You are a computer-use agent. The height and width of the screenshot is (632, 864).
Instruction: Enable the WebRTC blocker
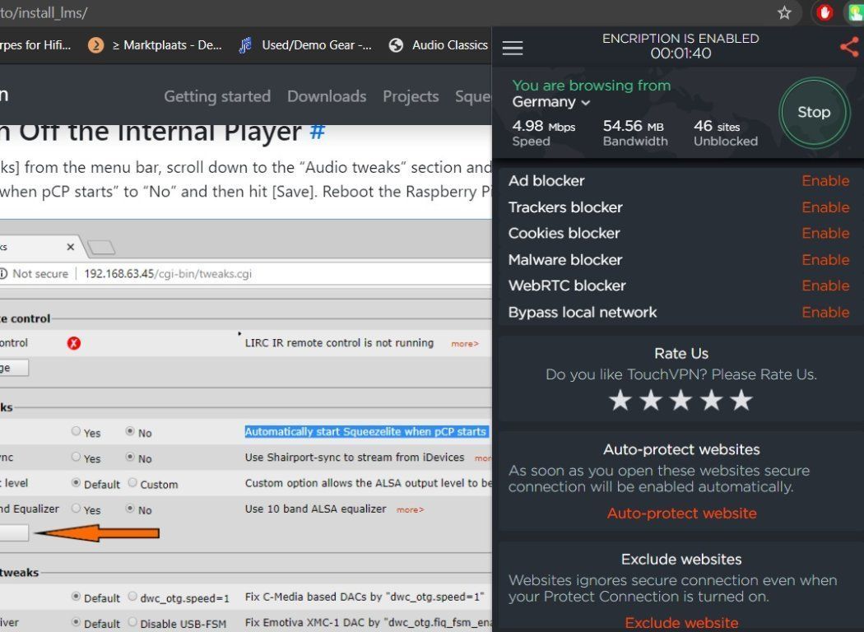[825, 286]
